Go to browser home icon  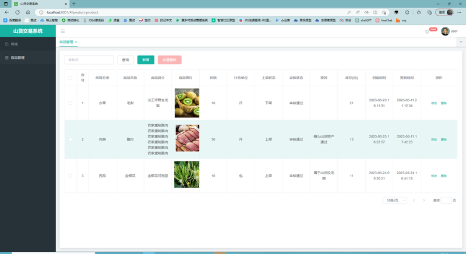(x=28, y=12)
